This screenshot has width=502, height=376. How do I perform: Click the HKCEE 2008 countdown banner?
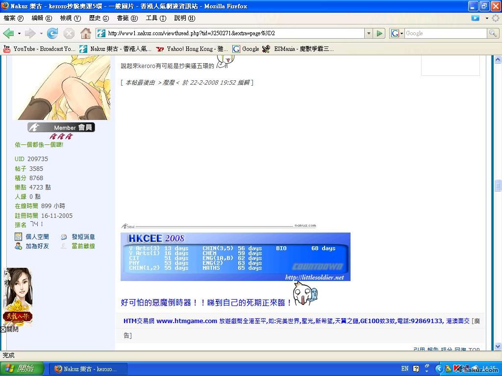(x=235, y=257)
